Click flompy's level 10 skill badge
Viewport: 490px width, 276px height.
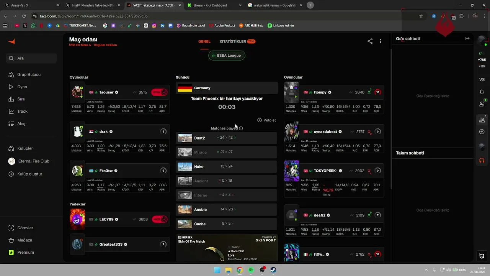[378, 92]
